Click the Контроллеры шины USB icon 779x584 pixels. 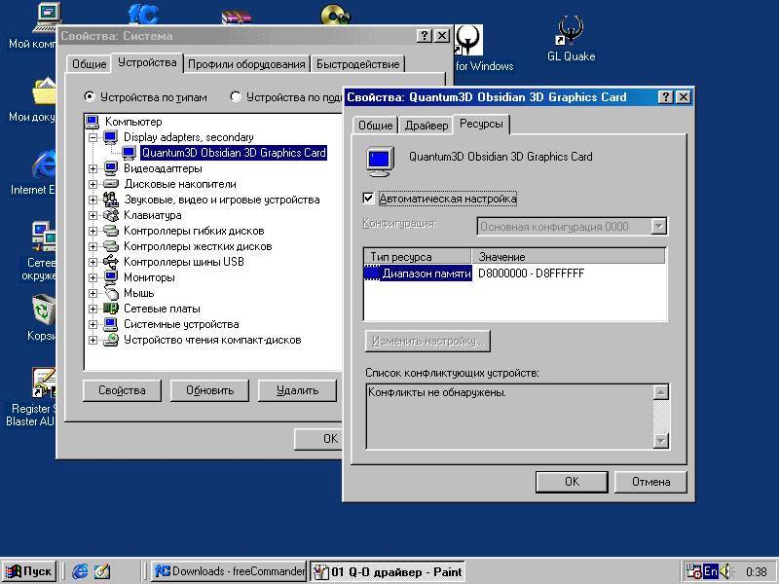click(111, 262)
